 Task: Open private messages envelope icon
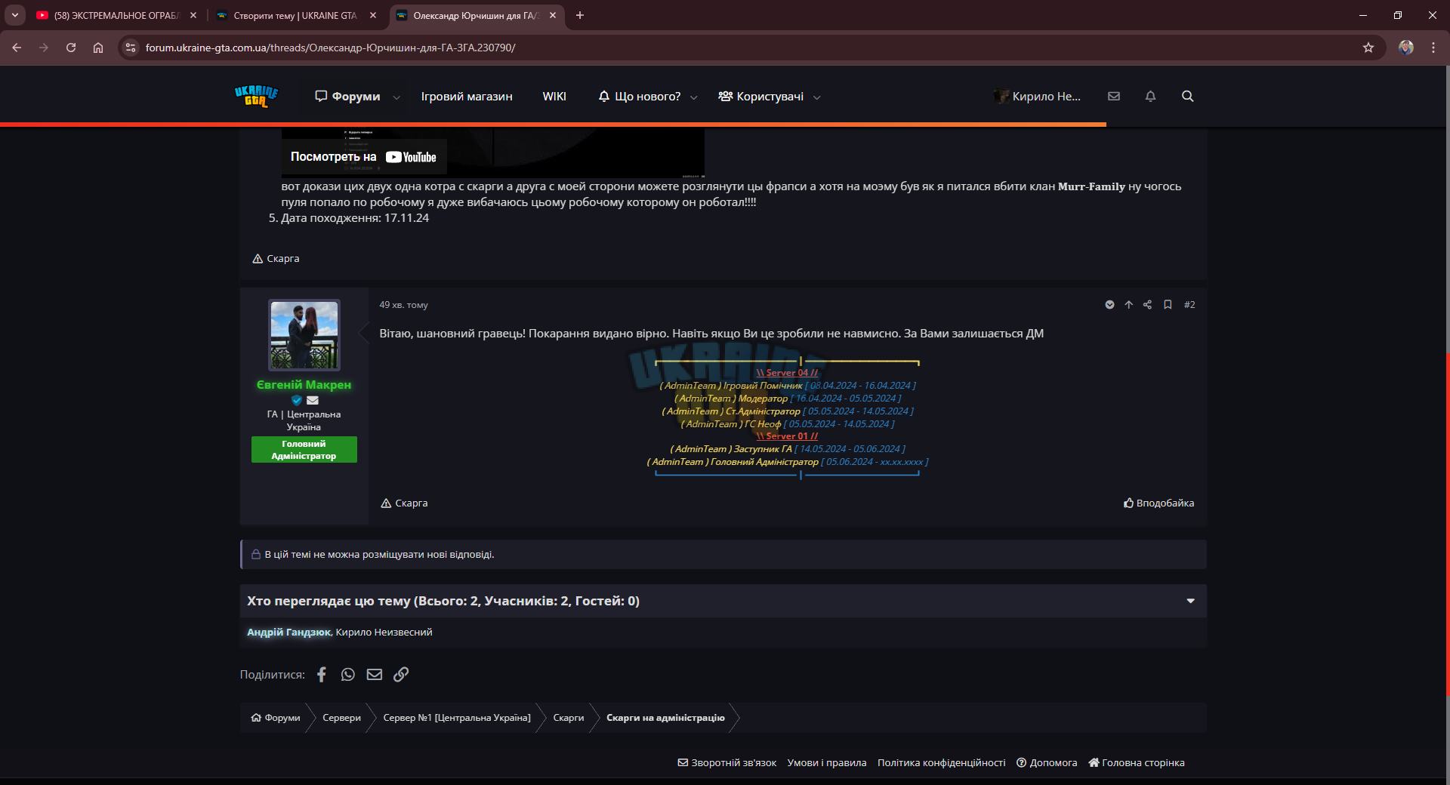click(1114, 97)
